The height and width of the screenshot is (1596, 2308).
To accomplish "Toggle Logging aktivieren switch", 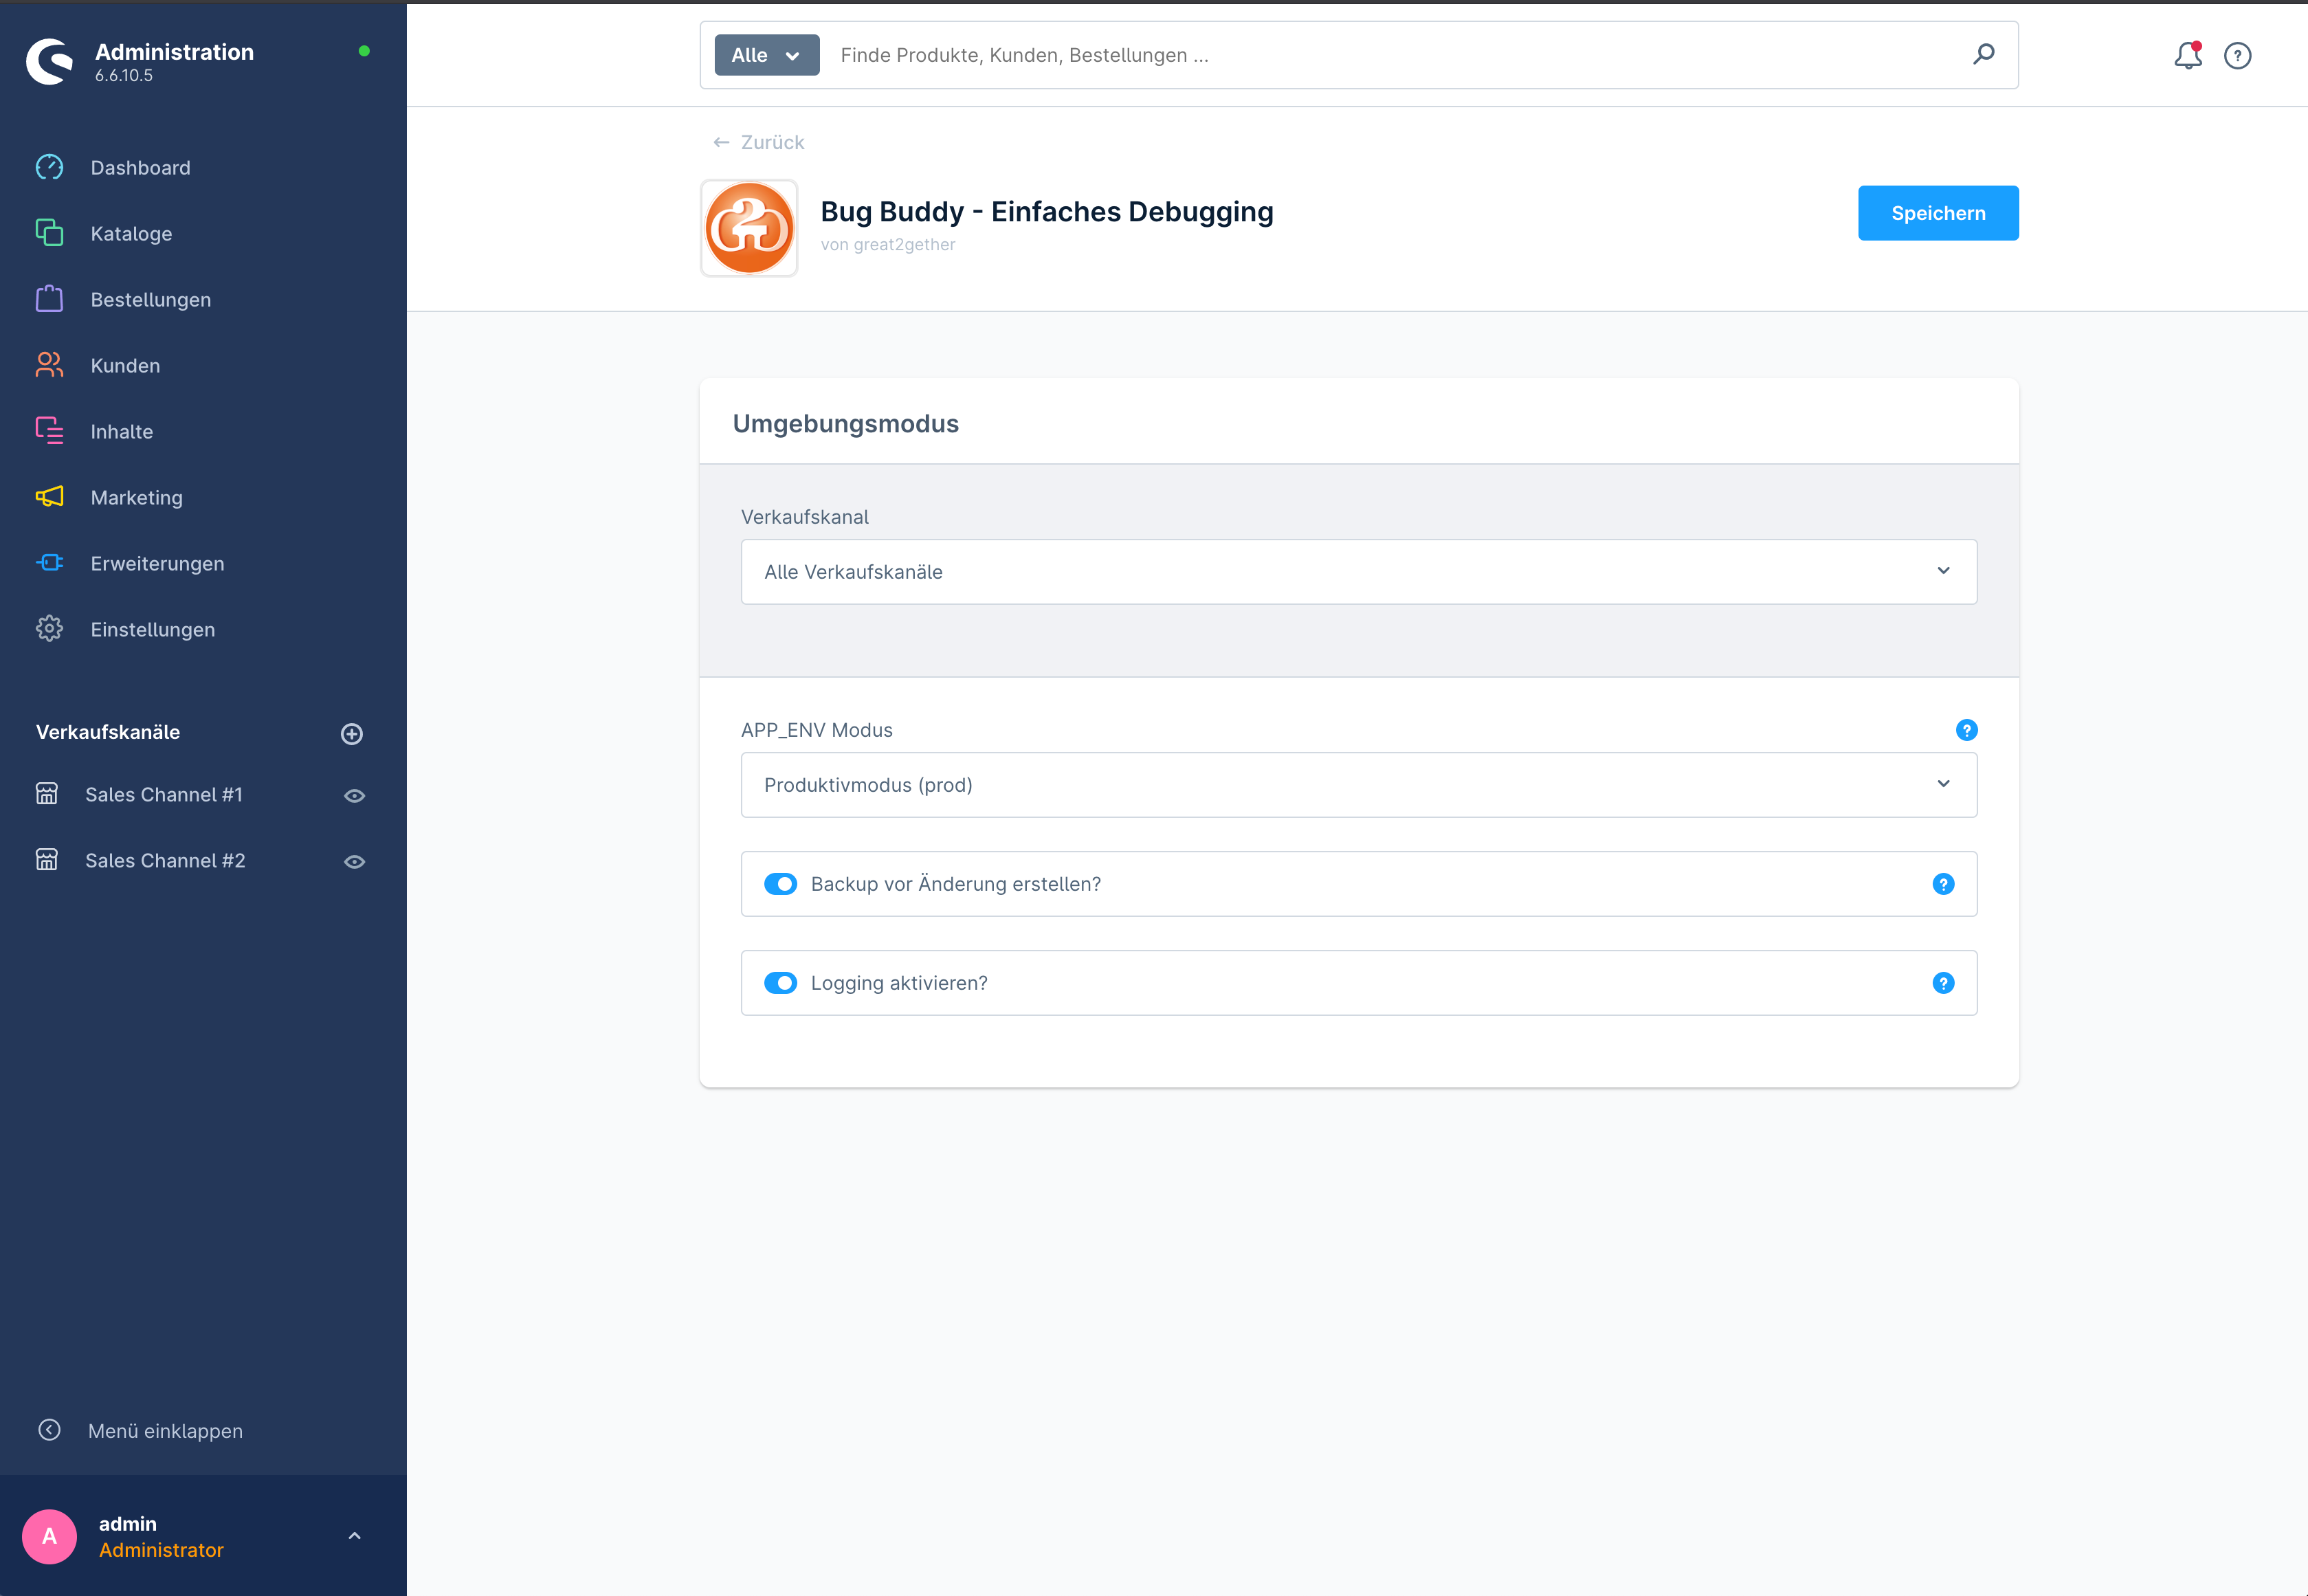I will point(781,983).
